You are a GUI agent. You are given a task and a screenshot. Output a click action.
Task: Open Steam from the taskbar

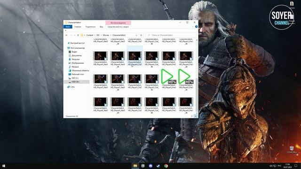pos(158,166)
